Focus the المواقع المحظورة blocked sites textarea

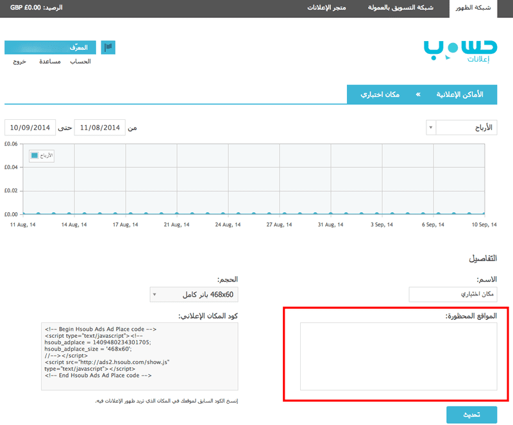[398, 356]
